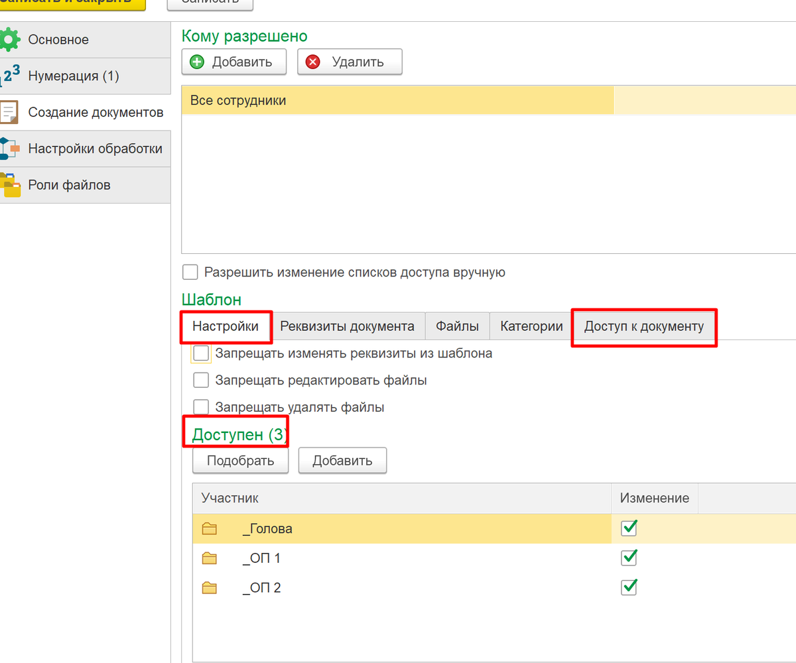Image resolution: width=796 pixels, height=663 pixels.
Task: Click the Роли файлов folder icon
Action: tap(9, 185)
